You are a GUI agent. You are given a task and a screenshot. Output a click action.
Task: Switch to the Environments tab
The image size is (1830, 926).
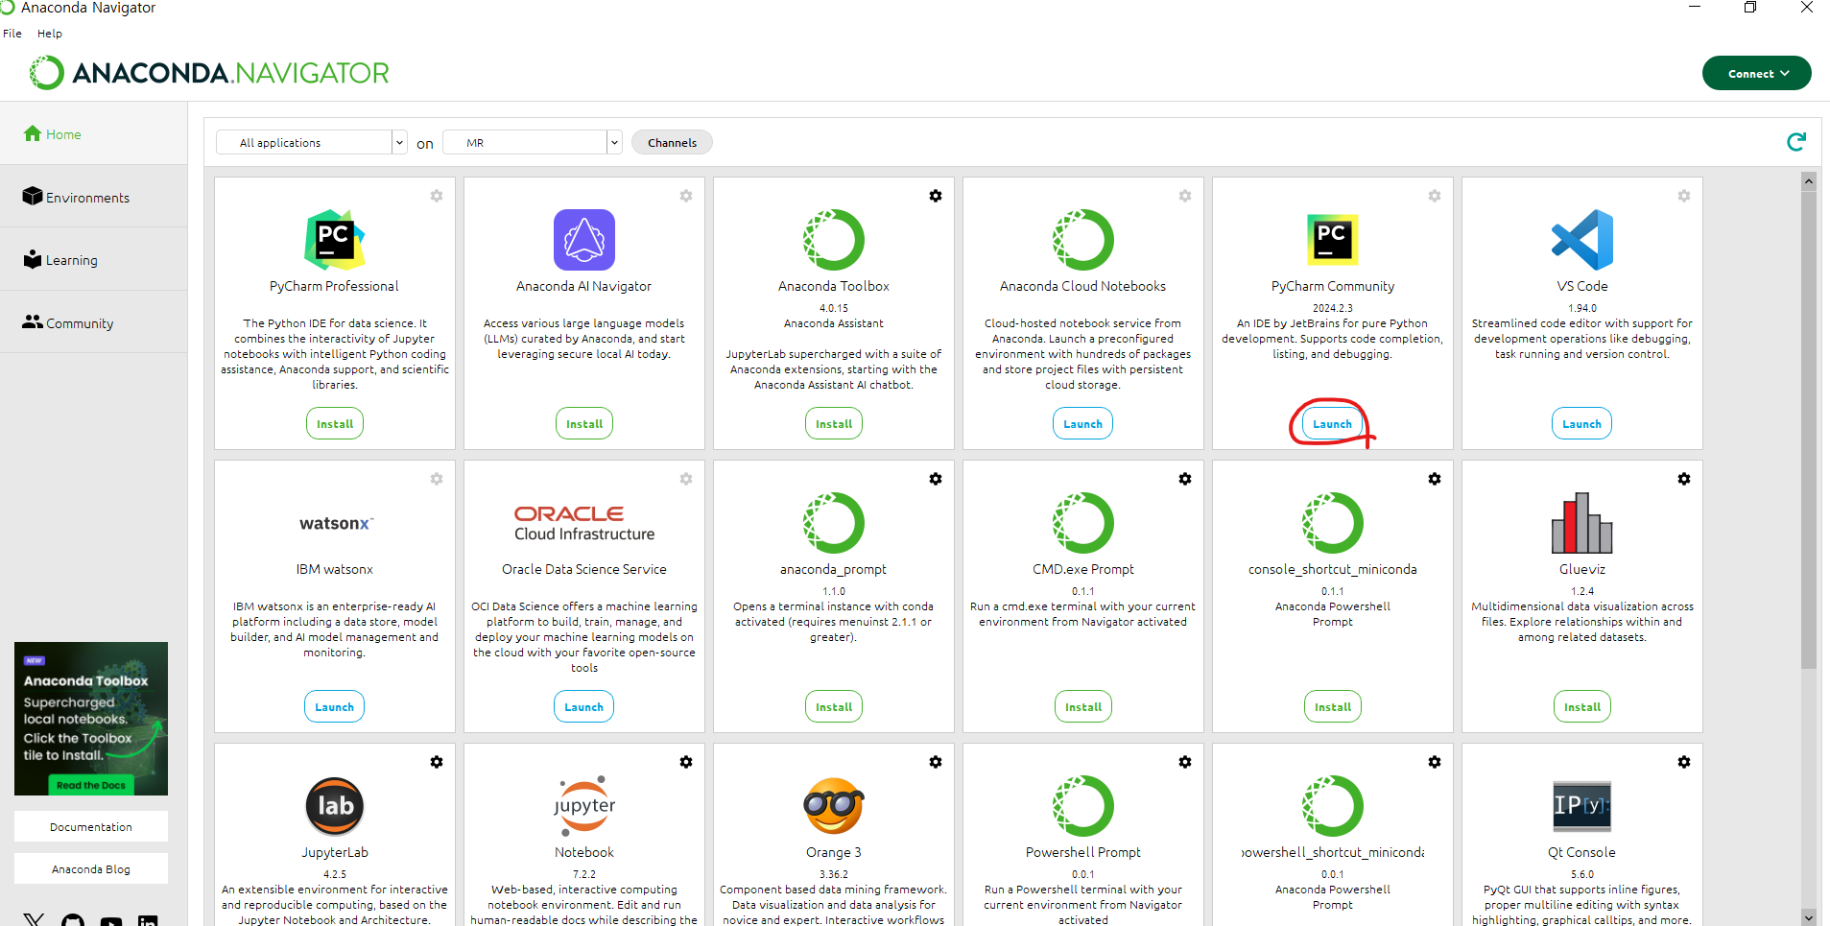(x=93, y=197)
